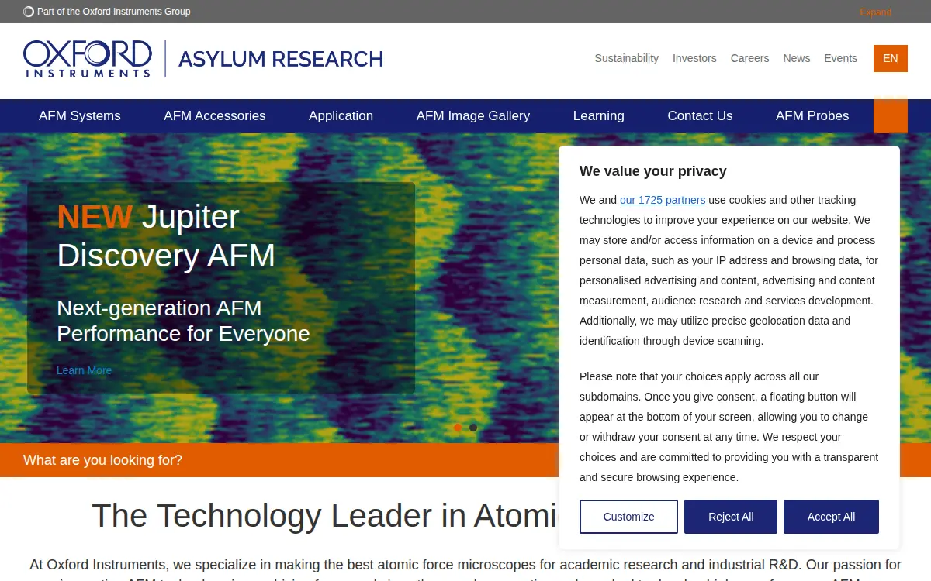Click the NEW Jupiter Discovery AFM headline
931x581 pixels.
point(166,235)
